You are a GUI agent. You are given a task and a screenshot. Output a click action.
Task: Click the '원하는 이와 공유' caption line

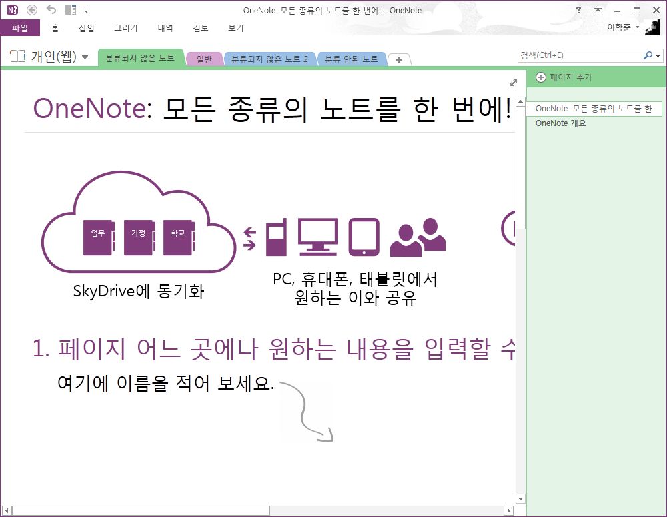(356, 298)
